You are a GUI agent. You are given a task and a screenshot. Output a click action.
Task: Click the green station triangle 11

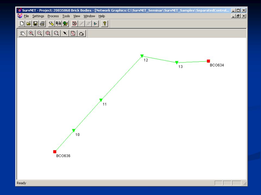pyautogui.click(x=101, y=100)
